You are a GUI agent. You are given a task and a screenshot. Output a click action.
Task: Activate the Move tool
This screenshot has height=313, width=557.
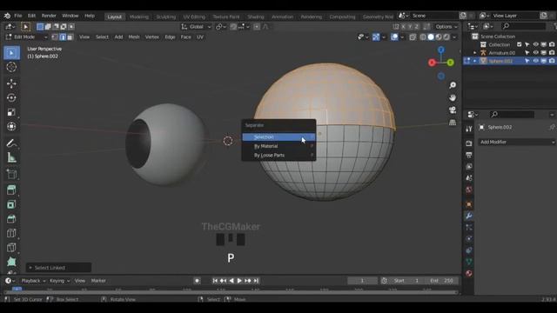[11, 83]
